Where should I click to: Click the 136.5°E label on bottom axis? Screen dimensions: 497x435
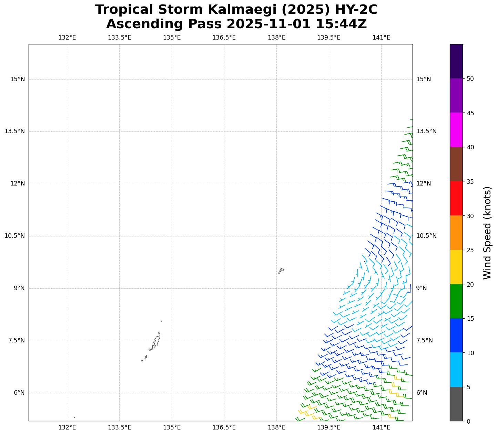pyautogui.click(x=224, y=427)
